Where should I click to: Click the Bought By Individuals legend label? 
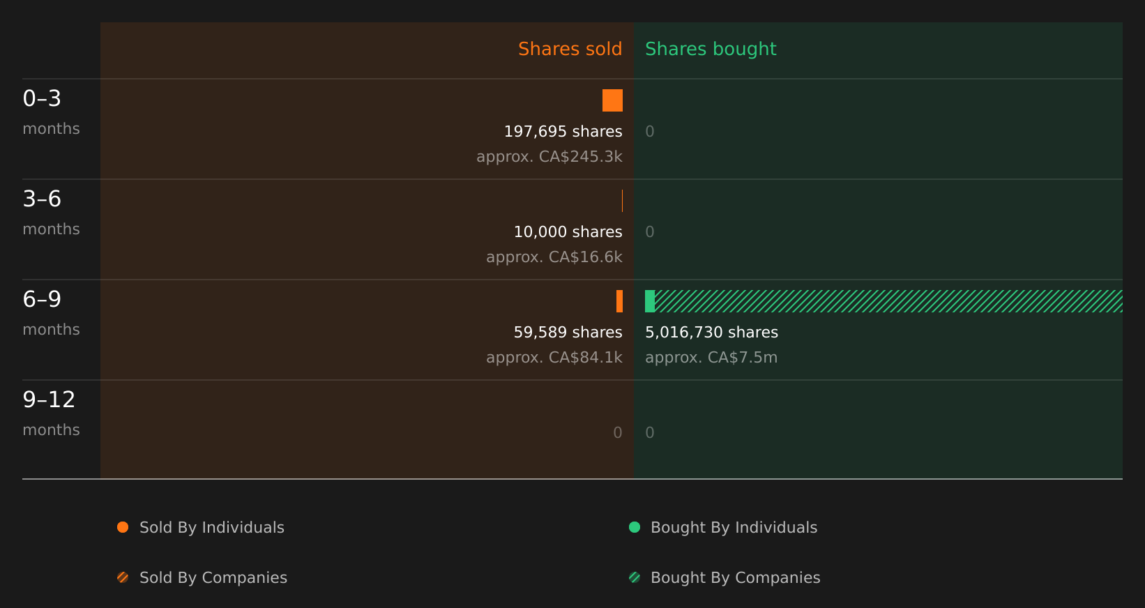click(x=734, y=527)
